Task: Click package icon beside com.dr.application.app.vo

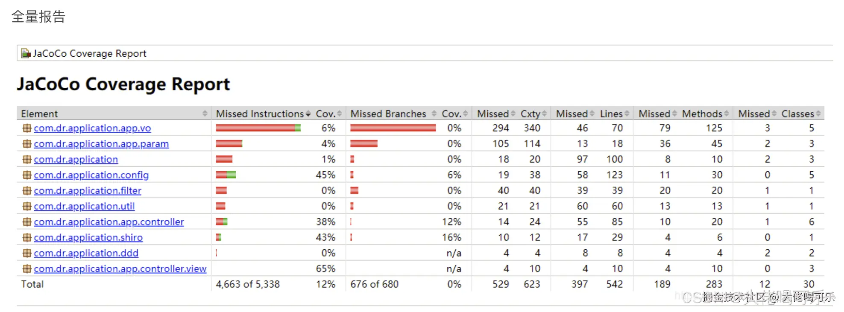Action: tap(27, 128)
